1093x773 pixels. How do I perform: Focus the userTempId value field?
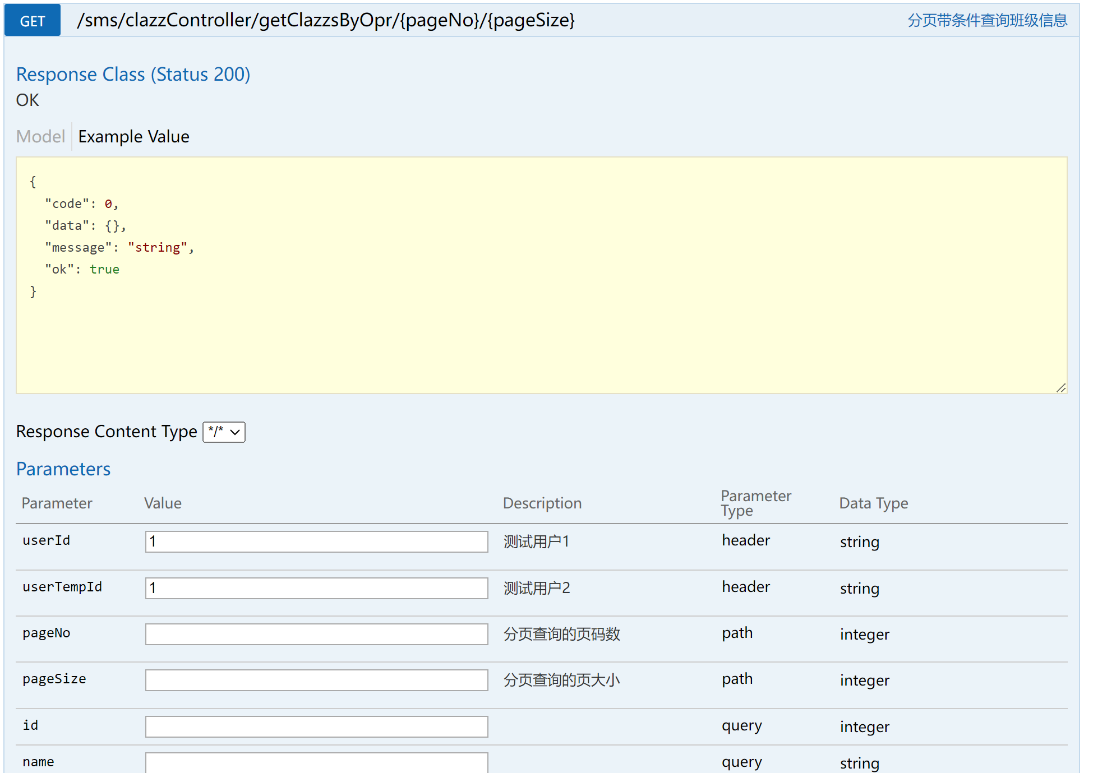[x=316, y=589]
